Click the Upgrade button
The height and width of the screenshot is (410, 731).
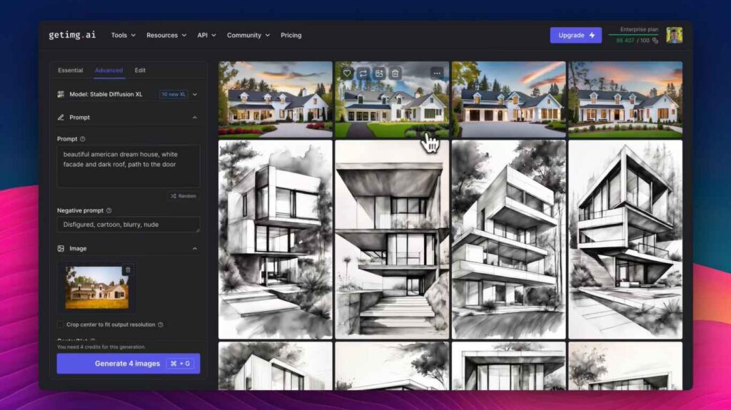[576, 35]
